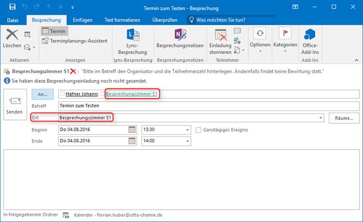Switch to the Besprechung tab

(46, 20)
